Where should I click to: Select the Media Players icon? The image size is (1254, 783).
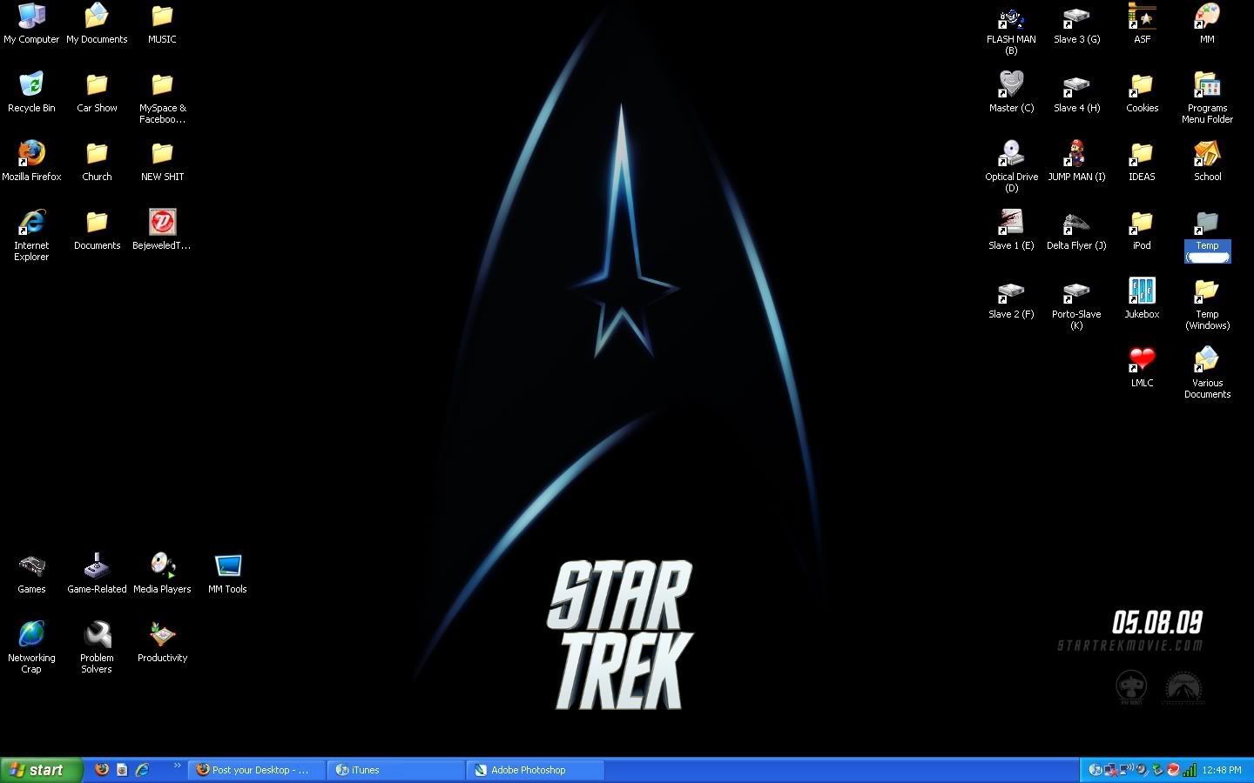pos(162,573)
